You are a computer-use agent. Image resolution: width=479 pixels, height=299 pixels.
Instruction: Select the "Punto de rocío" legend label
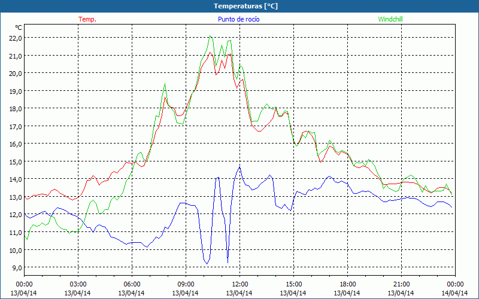[x=239, y=19]
